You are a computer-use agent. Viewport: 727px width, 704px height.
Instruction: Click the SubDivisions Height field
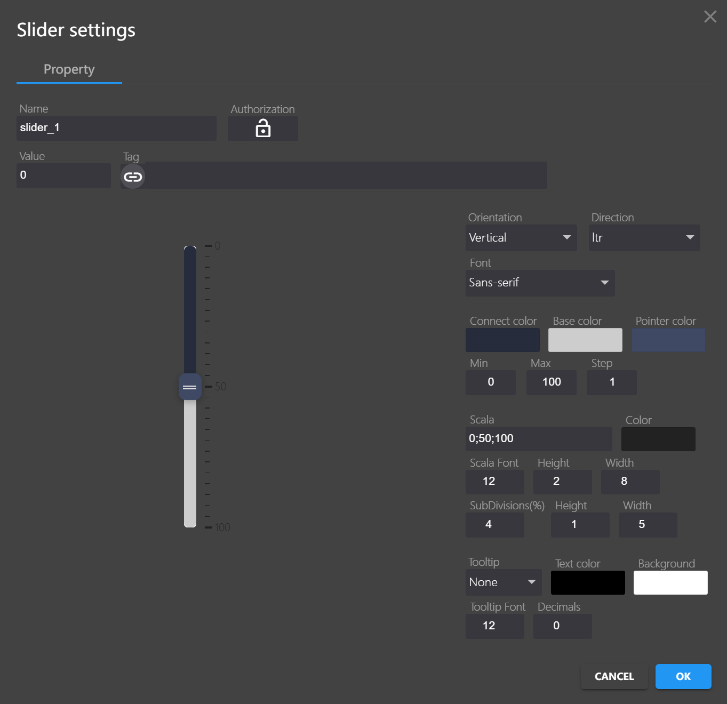coord(580,525)
